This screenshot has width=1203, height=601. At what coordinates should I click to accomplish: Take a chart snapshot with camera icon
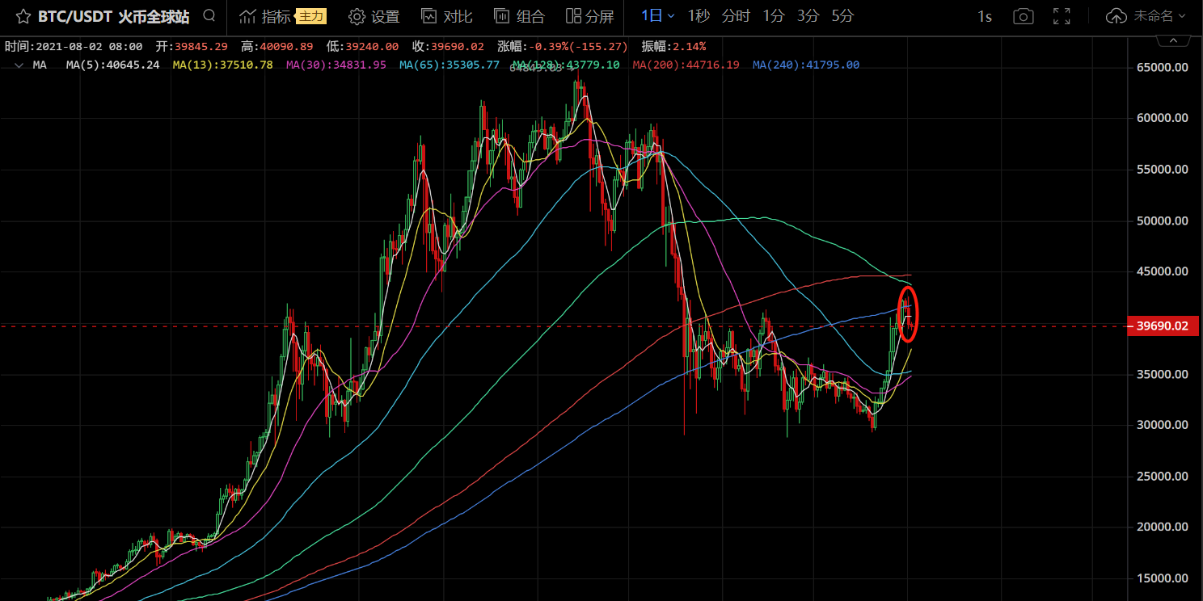point(1024,16)
